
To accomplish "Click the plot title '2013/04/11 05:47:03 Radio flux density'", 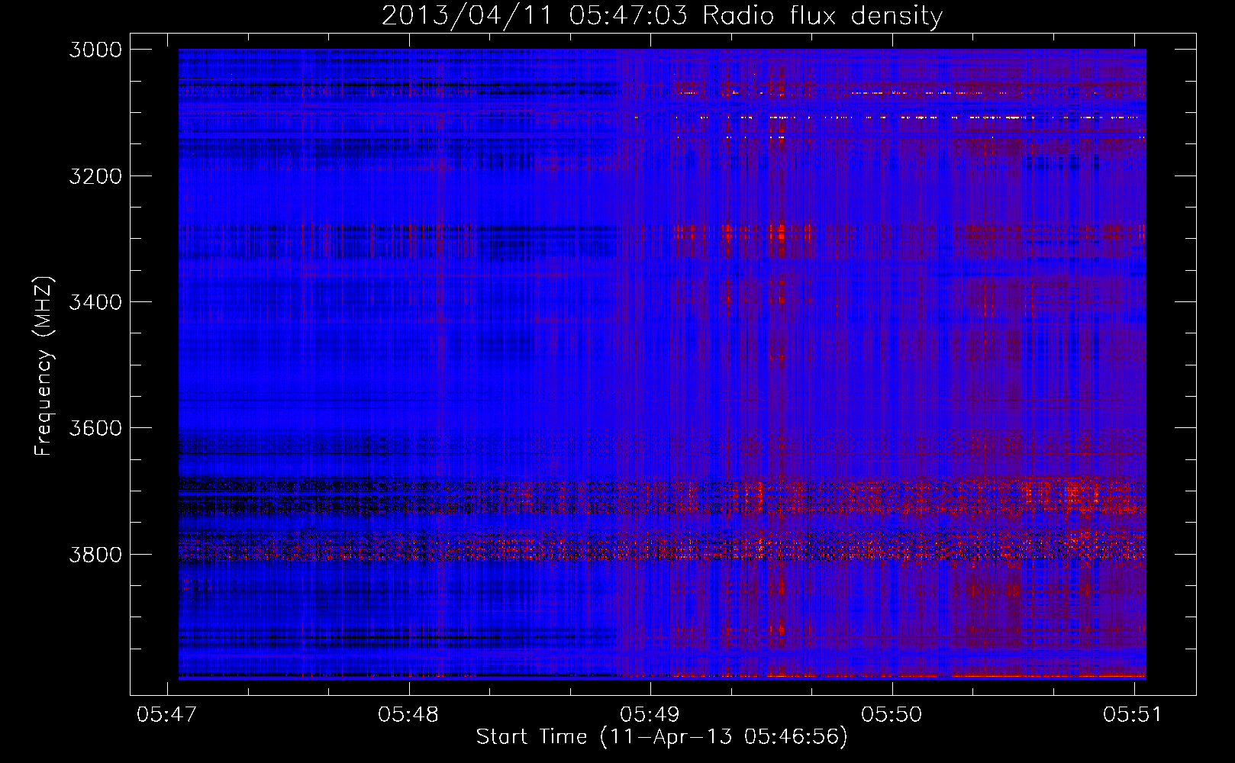I will point(662,15).
